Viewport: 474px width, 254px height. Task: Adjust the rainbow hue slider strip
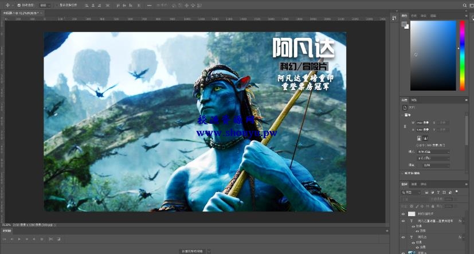(462, 56)
